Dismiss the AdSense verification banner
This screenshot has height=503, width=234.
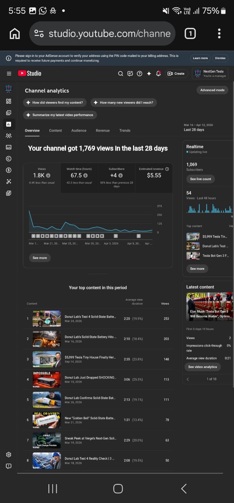pyautogui.click(x=220, y=58)
